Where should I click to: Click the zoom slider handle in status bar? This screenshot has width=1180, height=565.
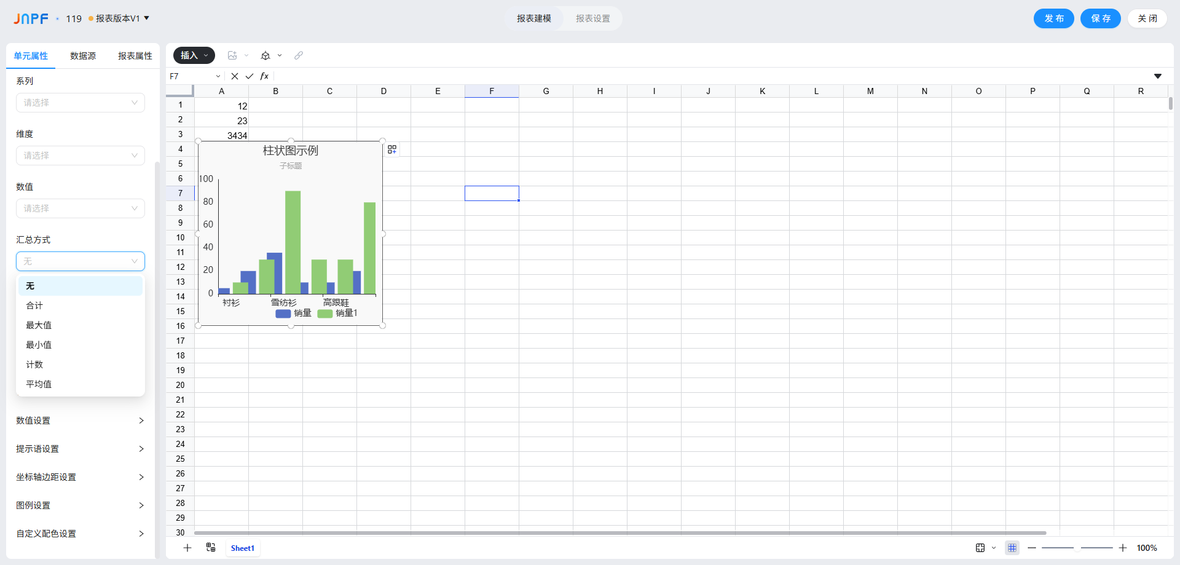(x=1077, y=548)
